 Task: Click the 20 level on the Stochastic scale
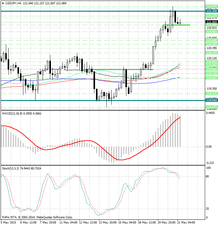pyautogui.click(x=208, y=209)
